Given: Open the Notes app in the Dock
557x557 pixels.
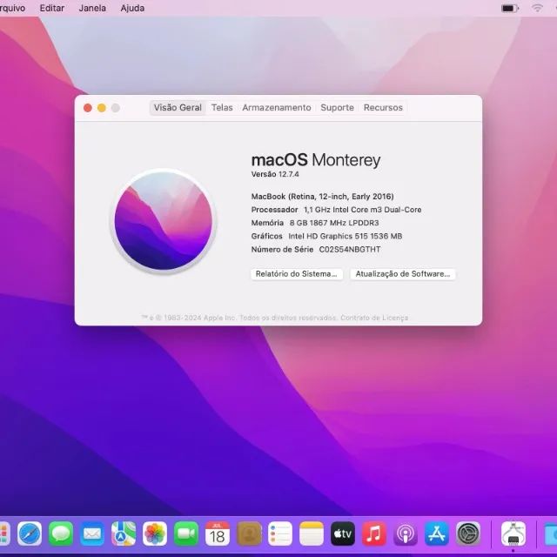Looking at the screenshot, I should click(312, 534).
